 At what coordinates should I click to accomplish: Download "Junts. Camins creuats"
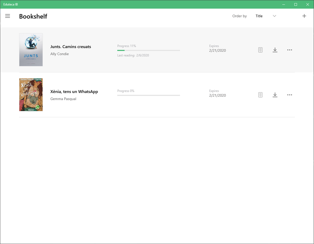click(x=275, y=50)
